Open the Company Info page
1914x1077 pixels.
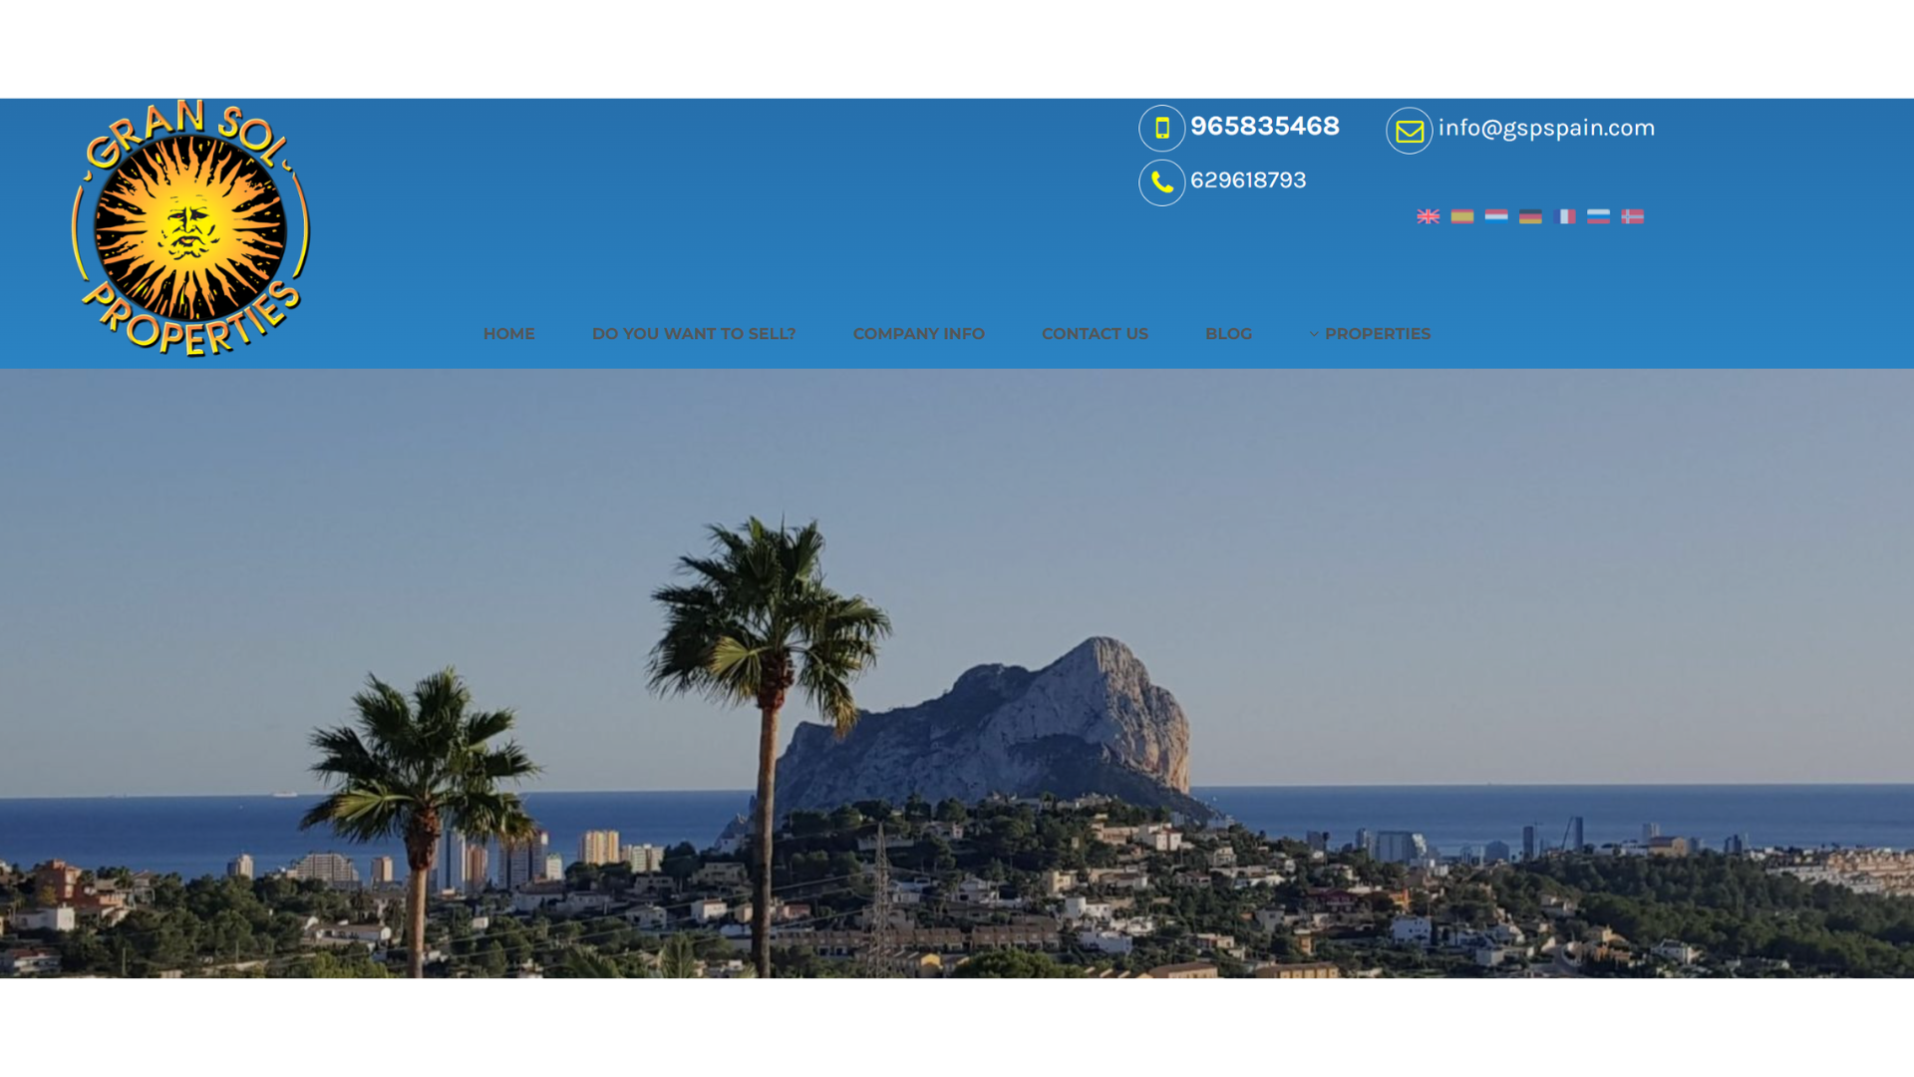(918, 334)
